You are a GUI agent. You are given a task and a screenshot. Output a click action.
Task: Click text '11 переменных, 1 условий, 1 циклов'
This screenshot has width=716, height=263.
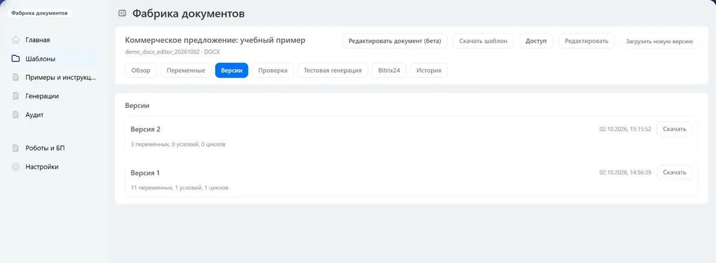click(x=180, y=187)
